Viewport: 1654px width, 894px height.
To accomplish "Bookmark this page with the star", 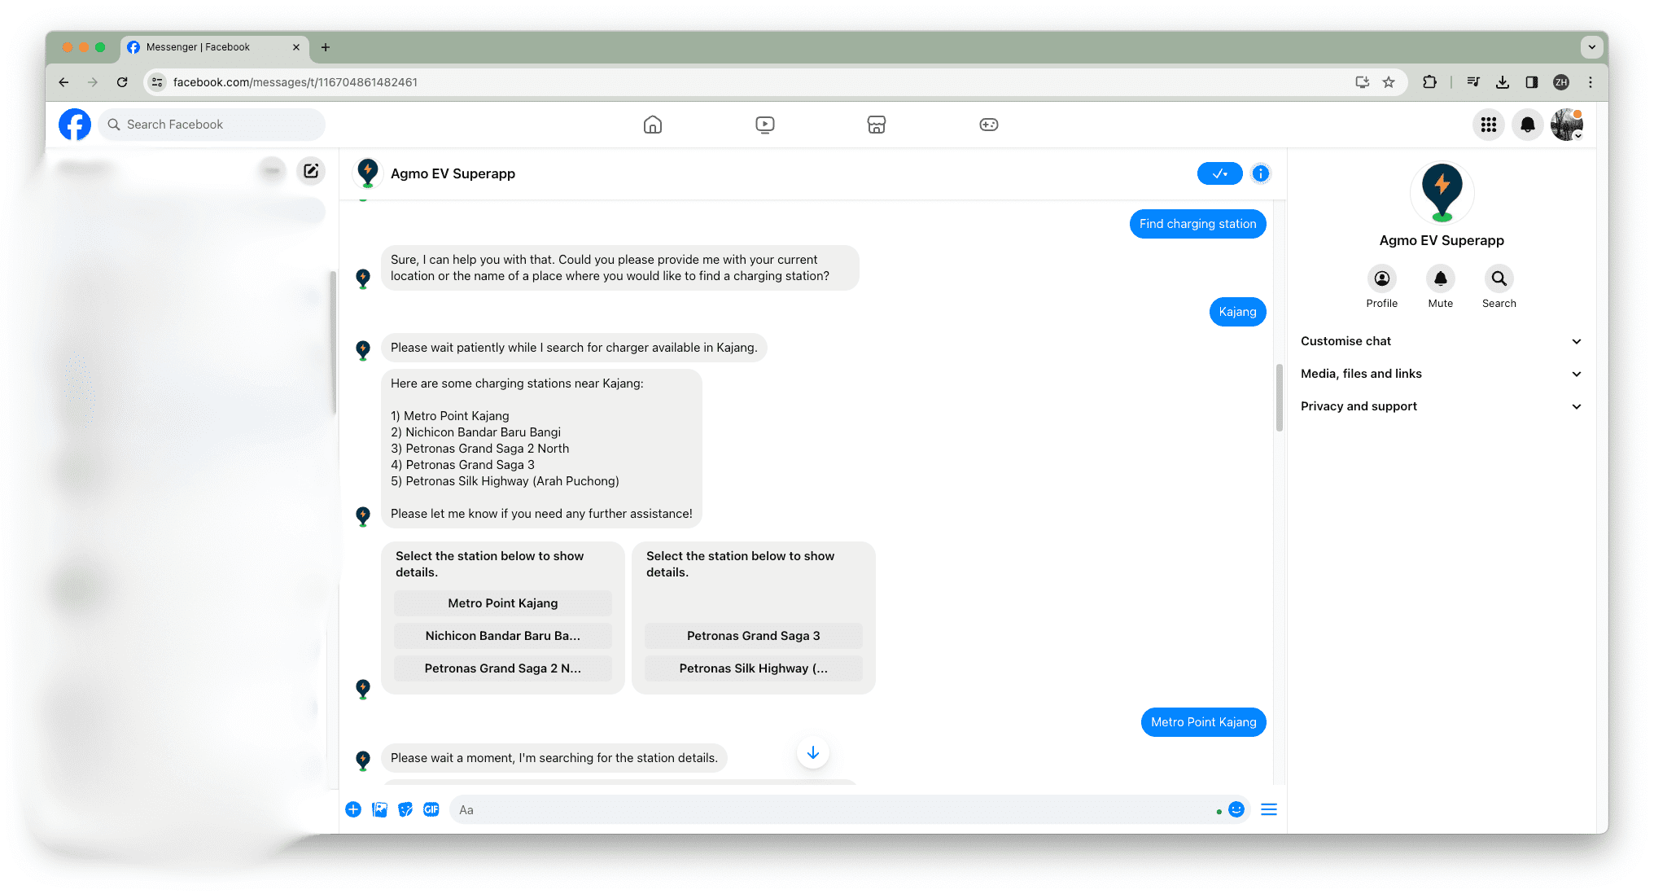I will 1389,82.
